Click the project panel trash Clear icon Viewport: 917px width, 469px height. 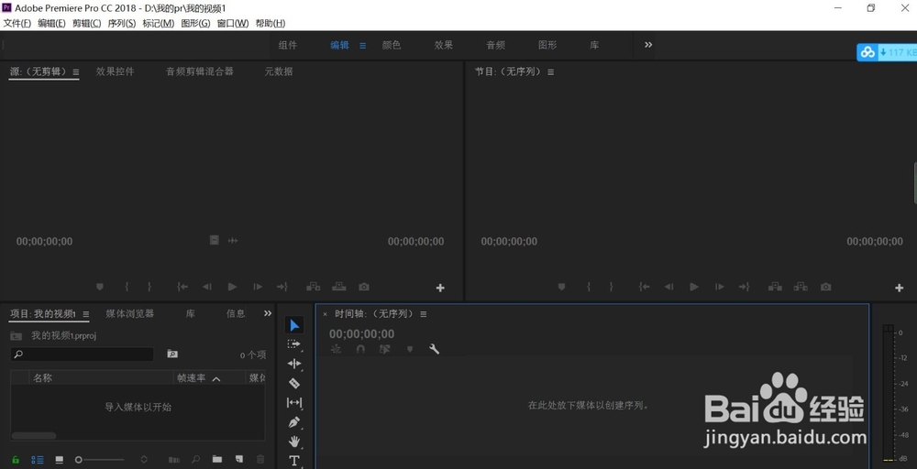tap(260, 460)
